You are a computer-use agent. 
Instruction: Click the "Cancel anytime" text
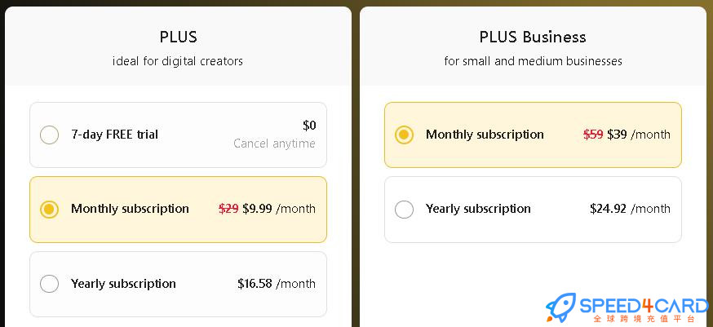pyautogui.click(x=274, y=144)
